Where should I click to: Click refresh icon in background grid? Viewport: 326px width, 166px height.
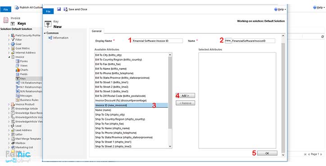(x=322, y=37)
